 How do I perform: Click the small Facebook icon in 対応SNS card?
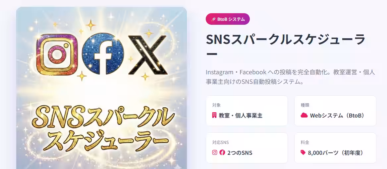pyautogui.click(x=222, y=152)
